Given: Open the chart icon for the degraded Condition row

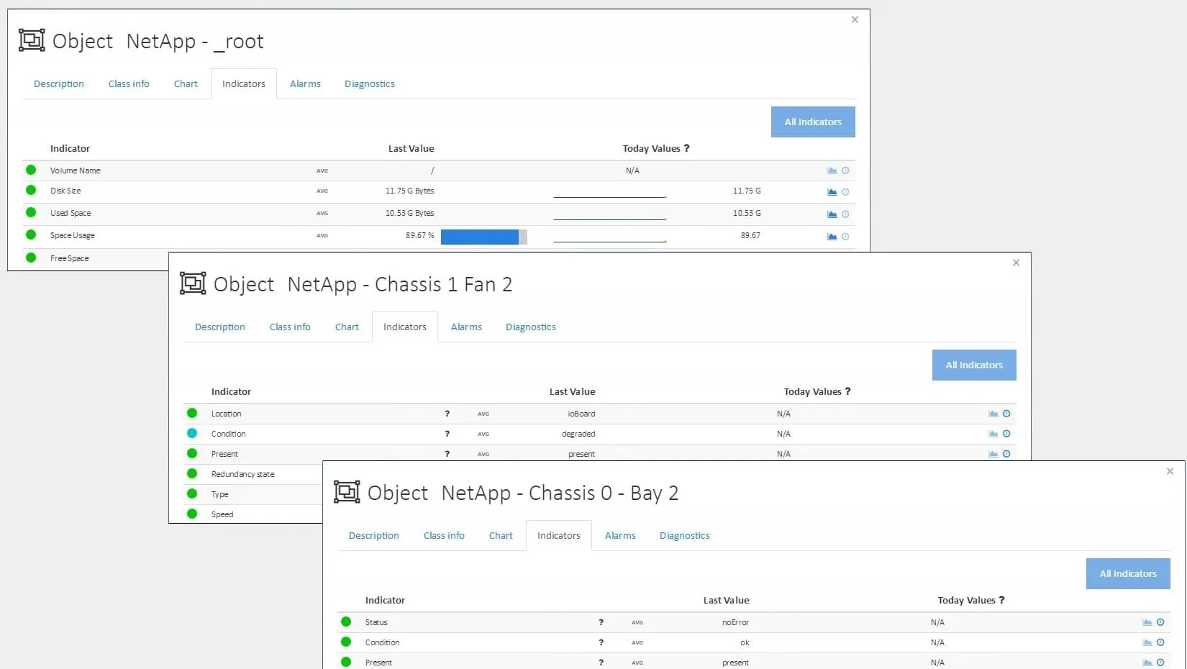Looking at the screenshot, I should point(993,434).
